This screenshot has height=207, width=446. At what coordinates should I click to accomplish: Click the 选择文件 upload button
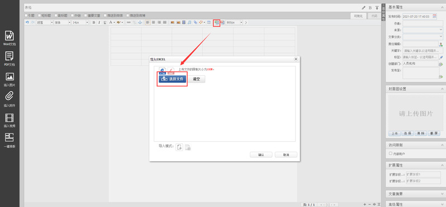(x=172, y=79)
